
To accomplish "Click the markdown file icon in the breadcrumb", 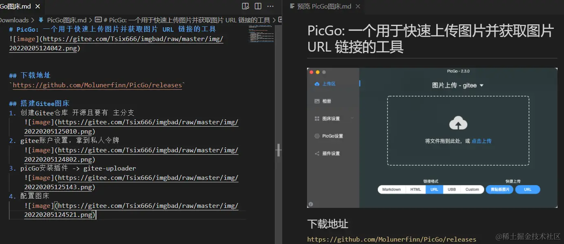I will click(41, 20).
